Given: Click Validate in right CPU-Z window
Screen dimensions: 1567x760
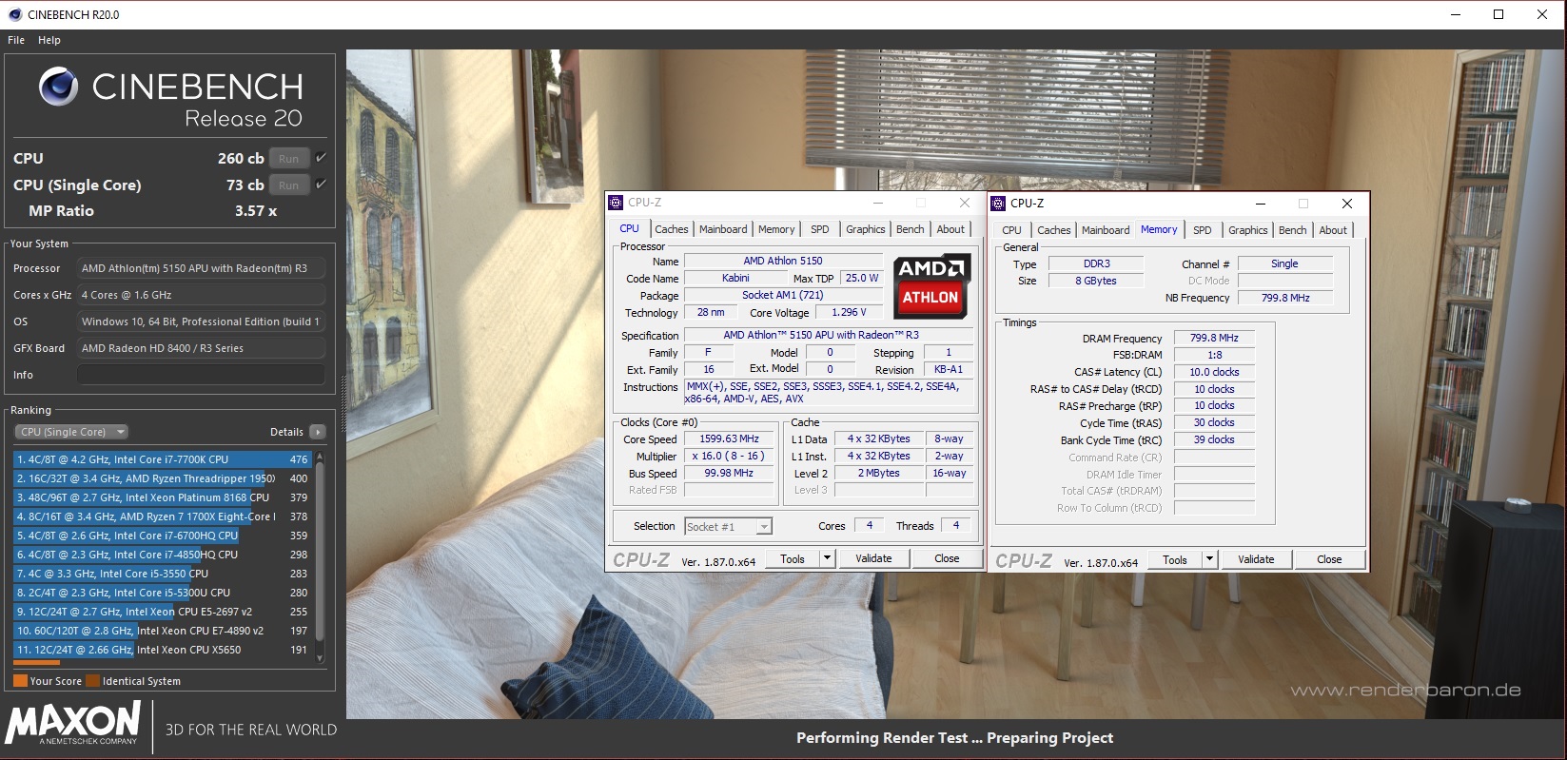Looking at the screenshot, I should point(1256,559).
